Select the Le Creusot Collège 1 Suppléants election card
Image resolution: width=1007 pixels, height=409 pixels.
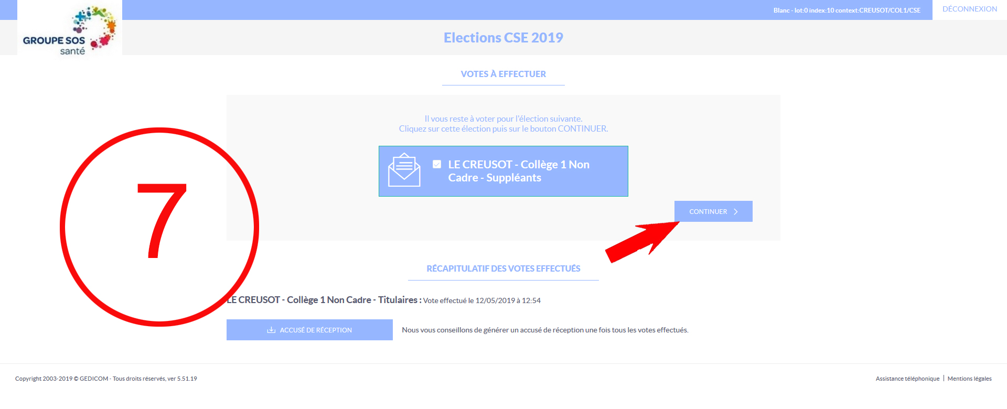[x=504, y=171]
